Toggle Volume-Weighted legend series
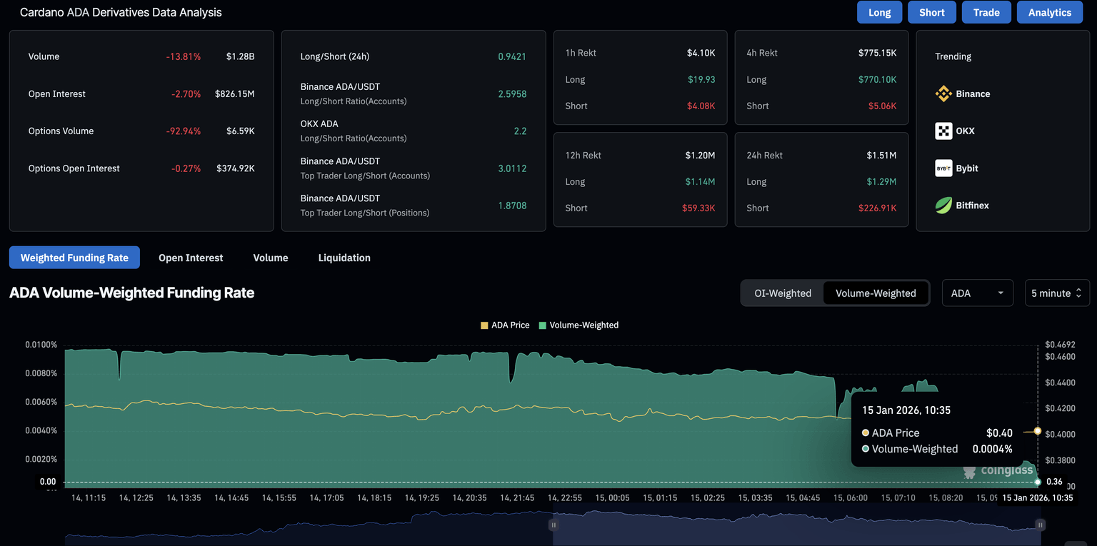1097x546 pixels. pos(578,325)
